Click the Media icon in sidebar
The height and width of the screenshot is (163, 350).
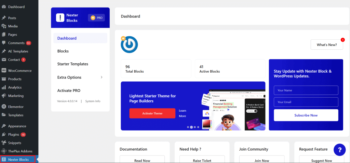click(x=3, y=26)
